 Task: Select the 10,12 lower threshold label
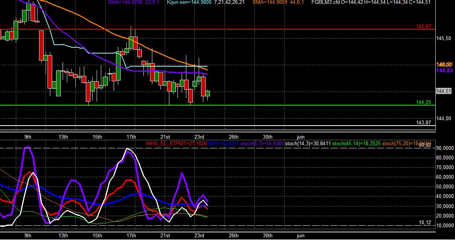pos(425,222)
